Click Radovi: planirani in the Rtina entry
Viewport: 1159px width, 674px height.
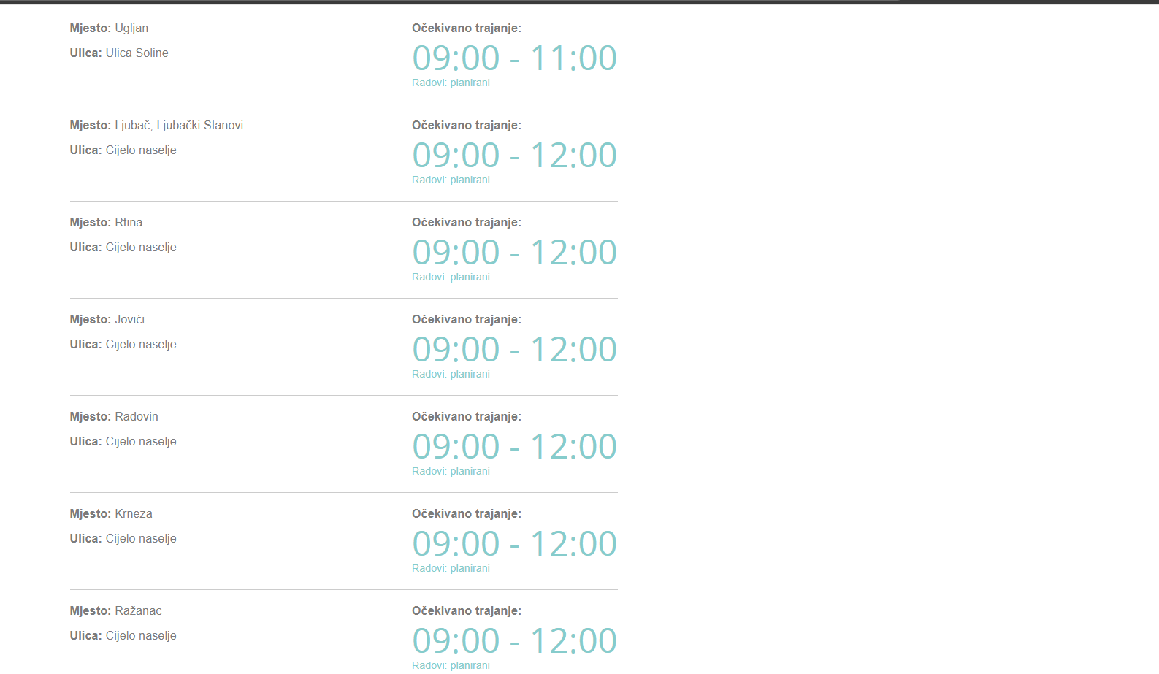coord(451,277)
